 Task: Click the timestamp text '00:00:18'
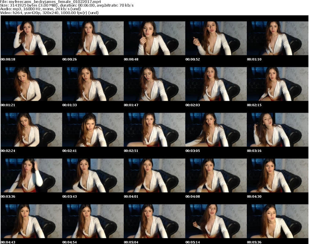8,59
